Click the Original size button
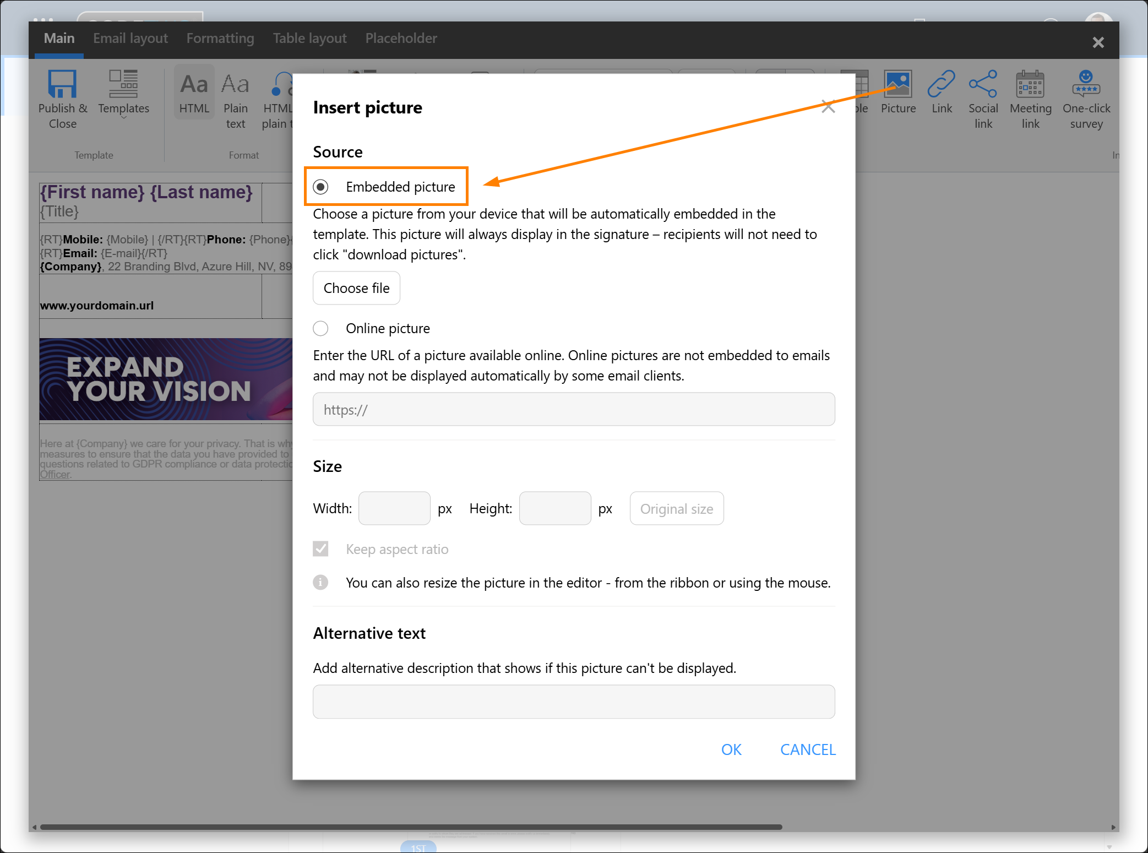Viewport: 1148px width, 853px height. 677,508
